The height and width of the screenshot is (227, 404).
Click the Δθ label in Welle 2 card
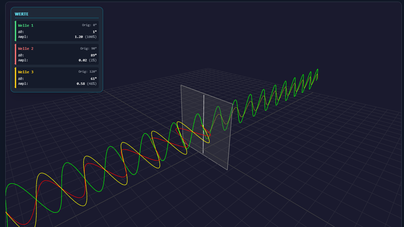coord(21,55)
